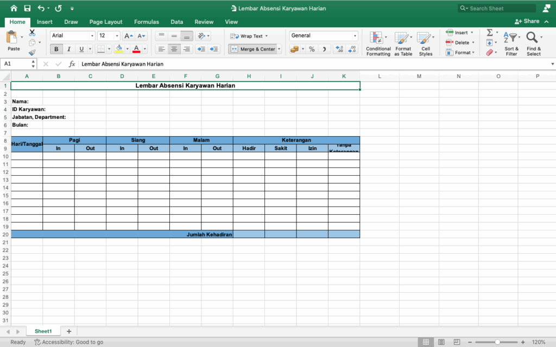Toggle Bold formatting
The width and height of the screenshot is (556, 347).
pos(56,49)
